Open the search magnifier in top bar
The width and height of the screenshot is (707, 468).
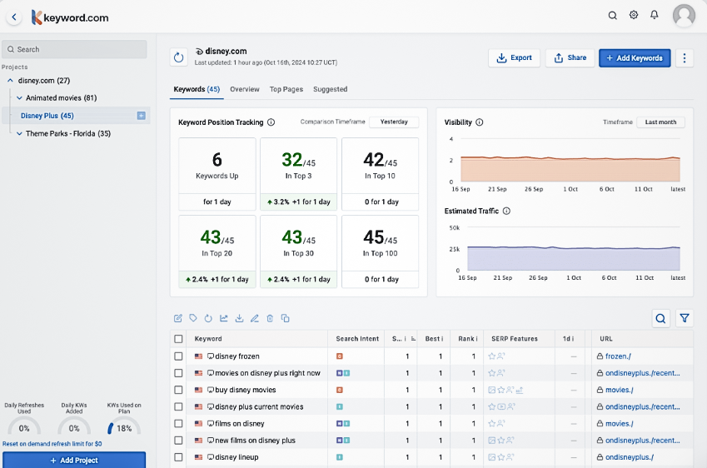pyautogui.click(x=612, y=15)
